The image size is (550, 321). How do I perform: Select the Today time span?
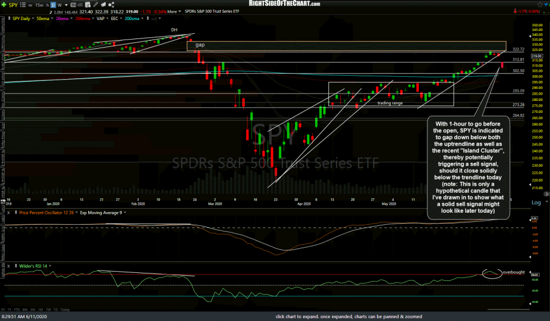click(x=65, y=310)
